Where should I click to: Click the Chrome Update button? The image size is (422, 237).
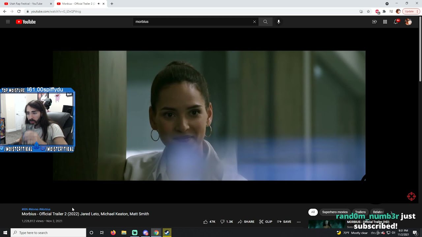coord(411,11)
